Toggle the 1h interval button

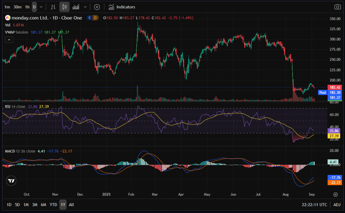click(27, 7)
